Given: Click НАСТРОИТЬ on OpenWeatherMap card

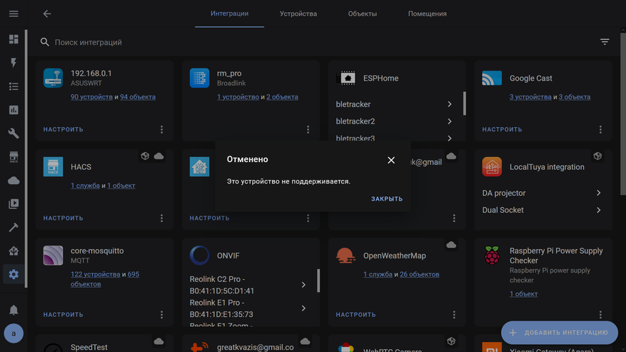Looking at the screenshot, I should pos(355,315).
